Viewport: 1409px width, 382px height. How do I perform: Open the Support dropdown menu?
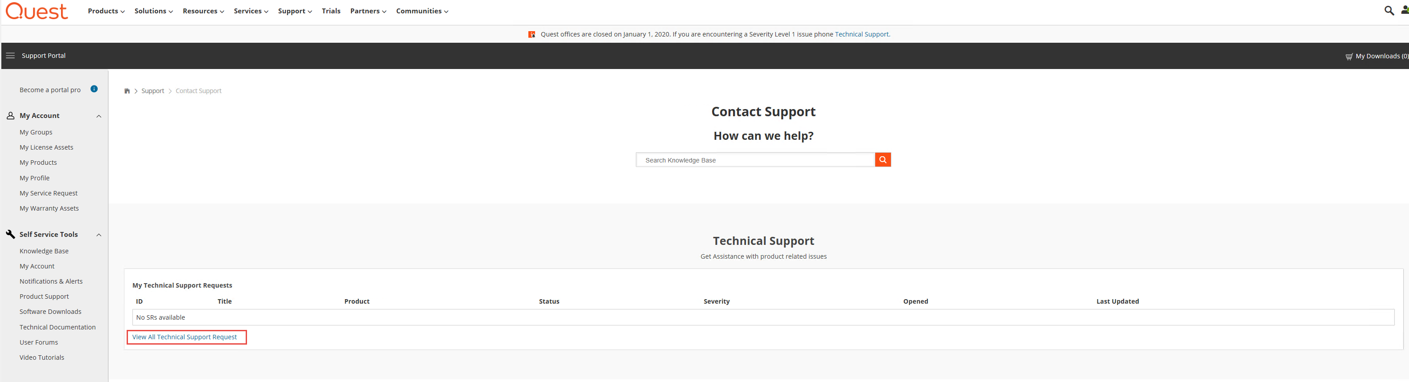point(295,11)
